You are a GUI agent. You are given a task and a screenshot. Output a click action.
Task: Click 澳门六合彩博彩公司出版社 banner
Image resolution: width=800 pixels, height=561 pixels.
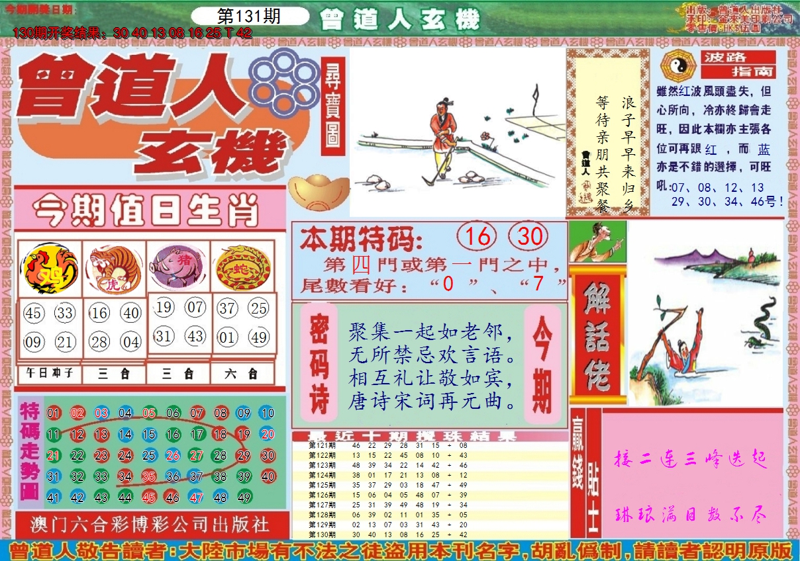point(151,525)
